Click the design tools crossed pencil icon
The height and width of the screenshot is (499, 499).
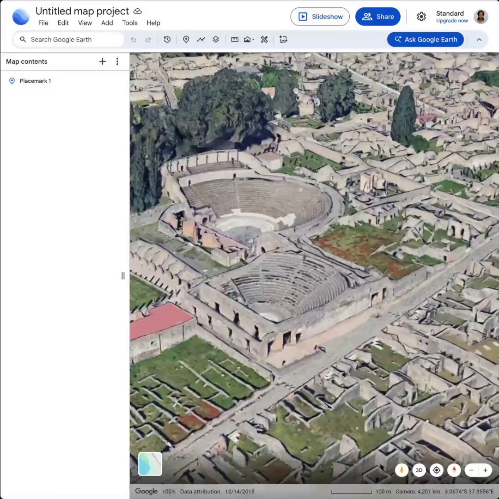point(264,39)
